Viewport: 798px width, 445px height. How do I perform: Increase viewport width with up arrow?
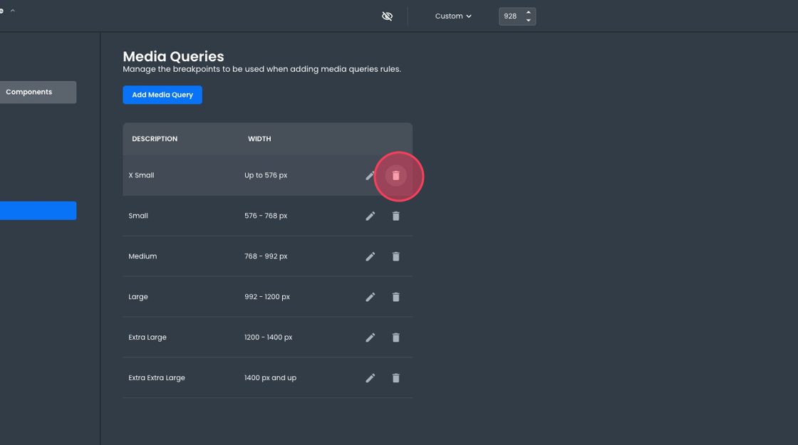528,12
